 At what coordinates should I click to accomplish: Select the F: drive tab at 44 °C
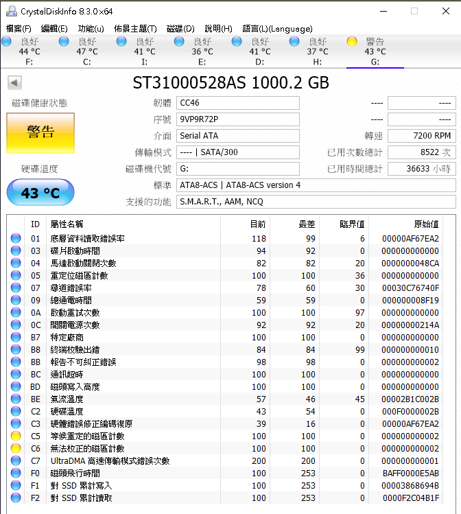29,51
